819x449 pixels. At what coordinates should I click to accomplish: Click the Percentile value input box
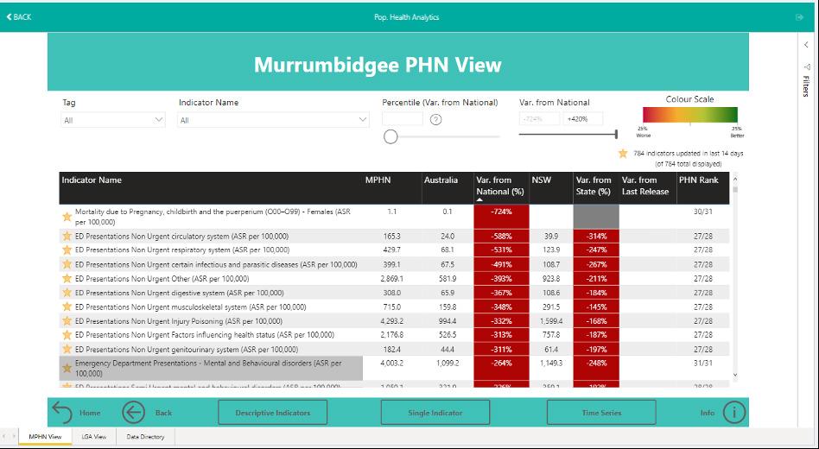point(403,119)
